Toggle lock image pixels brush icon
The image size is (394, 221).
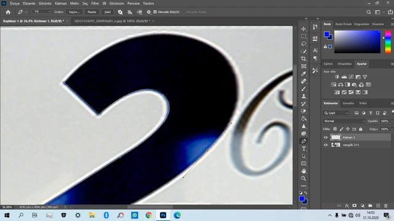(341, 129)
